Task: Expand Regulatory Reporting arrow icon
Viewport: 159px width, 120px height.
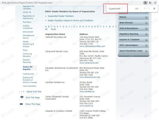Action: (146, 34)
